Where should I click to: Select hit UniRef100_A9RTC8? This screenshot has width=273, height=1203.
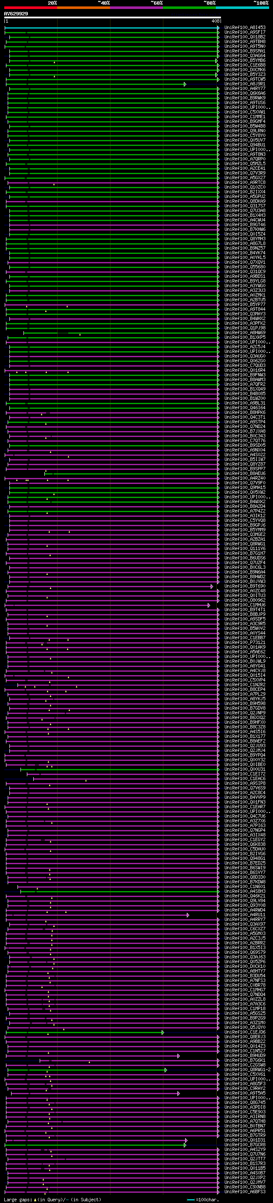(x=245, y=183)
